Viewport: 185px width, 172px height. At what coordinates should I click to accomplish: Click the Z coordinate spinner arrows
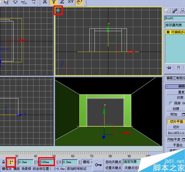tap(79, 162)
